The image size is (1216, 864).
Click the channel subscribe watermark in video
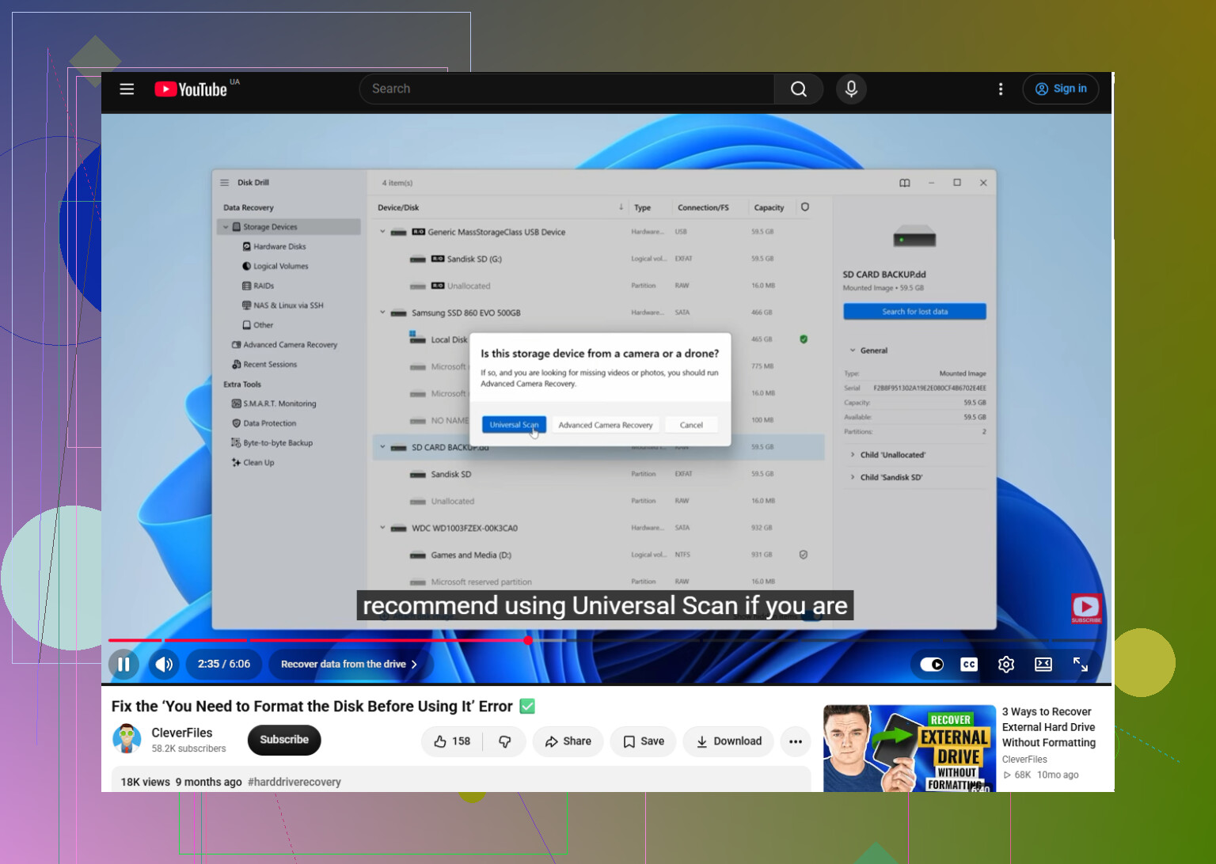tap(1086, 608)
